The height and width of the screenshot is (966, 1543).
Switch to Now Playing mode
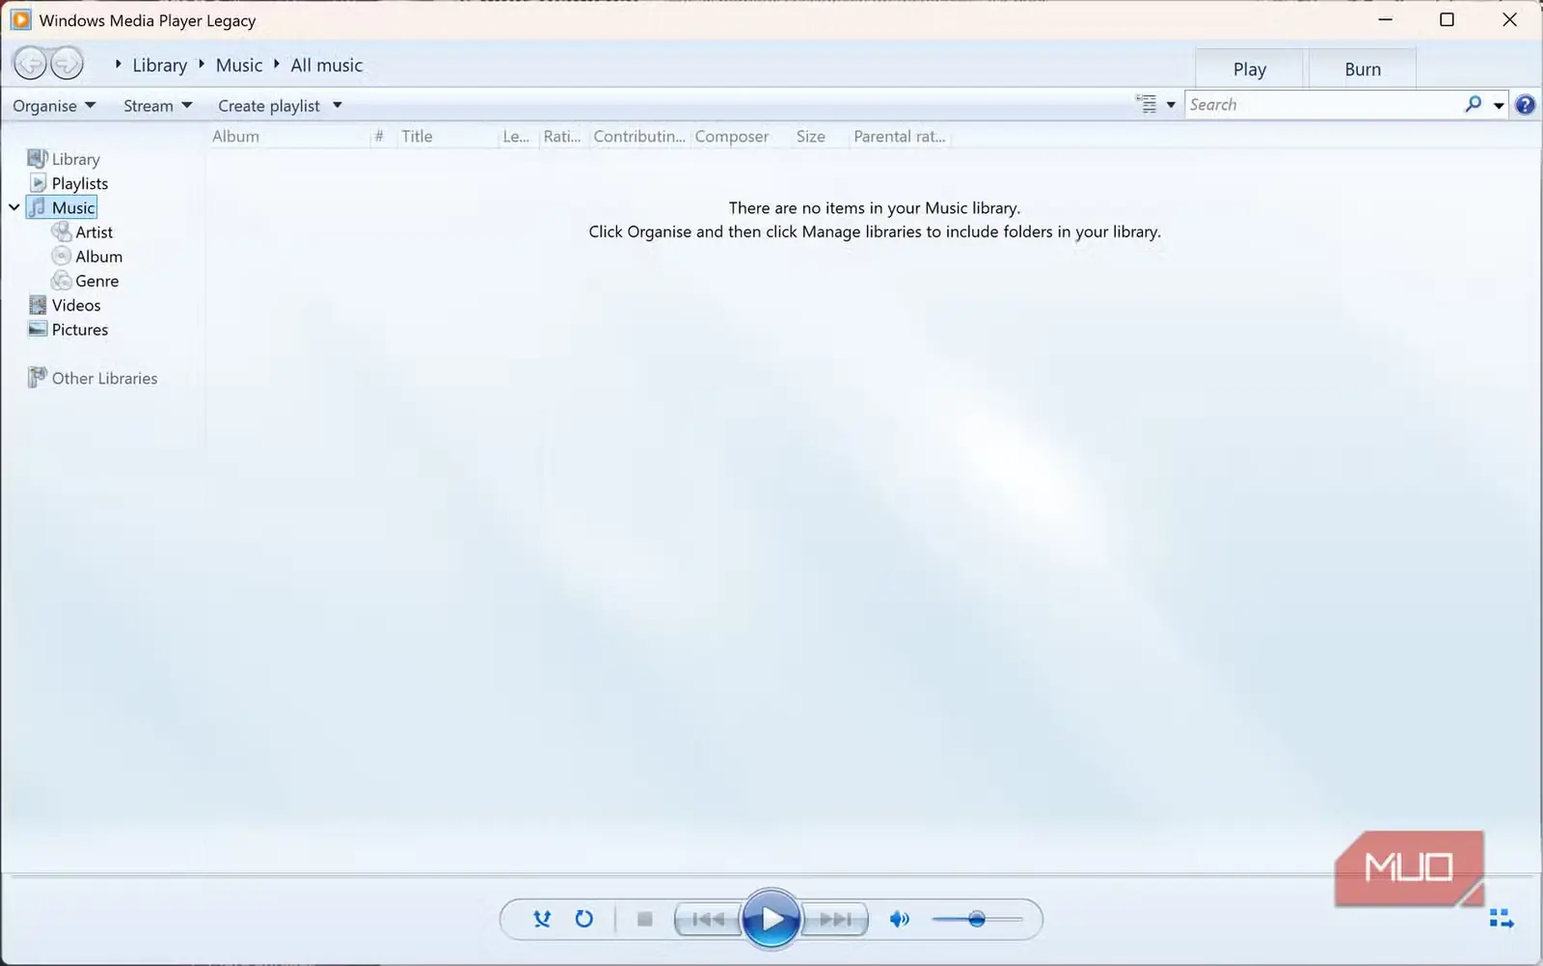(x=1502, y=919)
